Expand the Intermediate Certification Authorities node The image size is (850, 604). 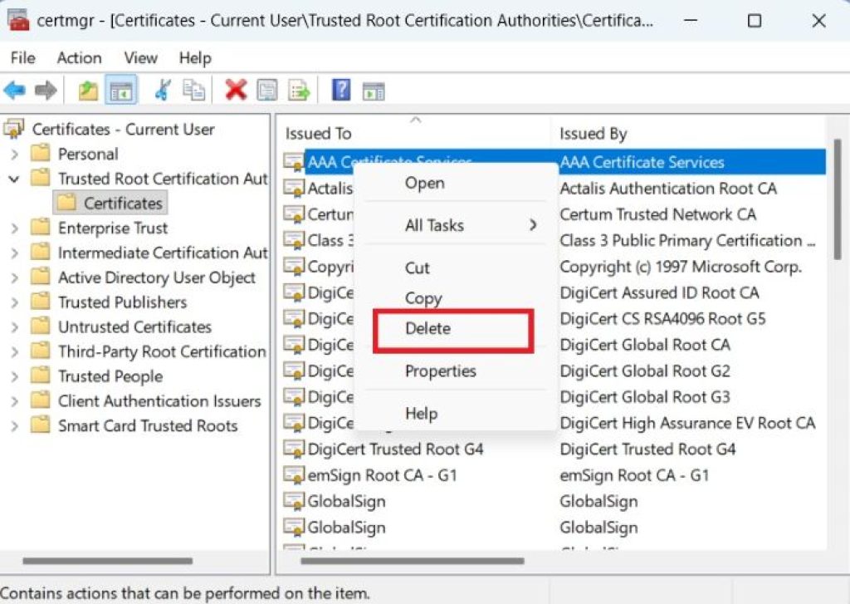click(15, 253)
